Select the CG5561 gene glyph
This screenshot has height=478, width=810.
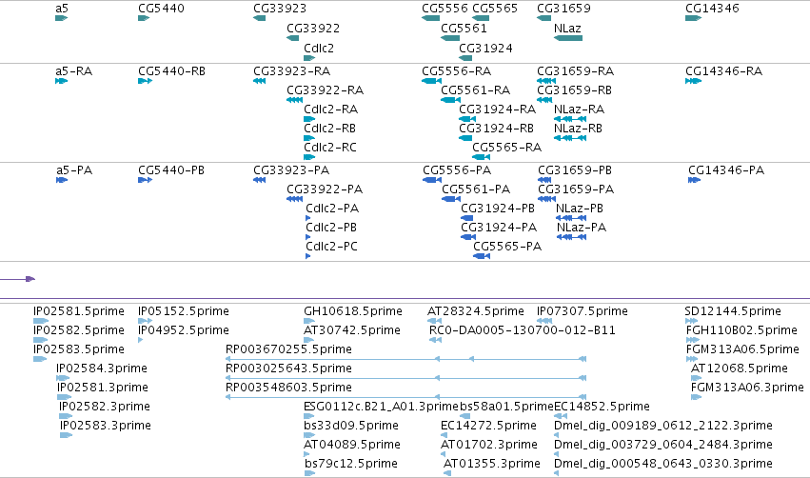(450, 38)
